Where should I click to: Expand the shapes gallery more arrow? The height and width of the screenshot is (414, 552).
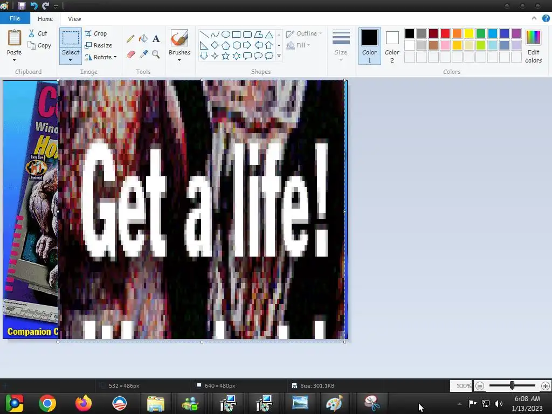click(x=279, y=56)
